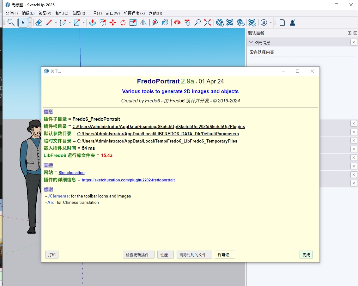Select the Zoom magnifier tool

click(x=197, y=22)
